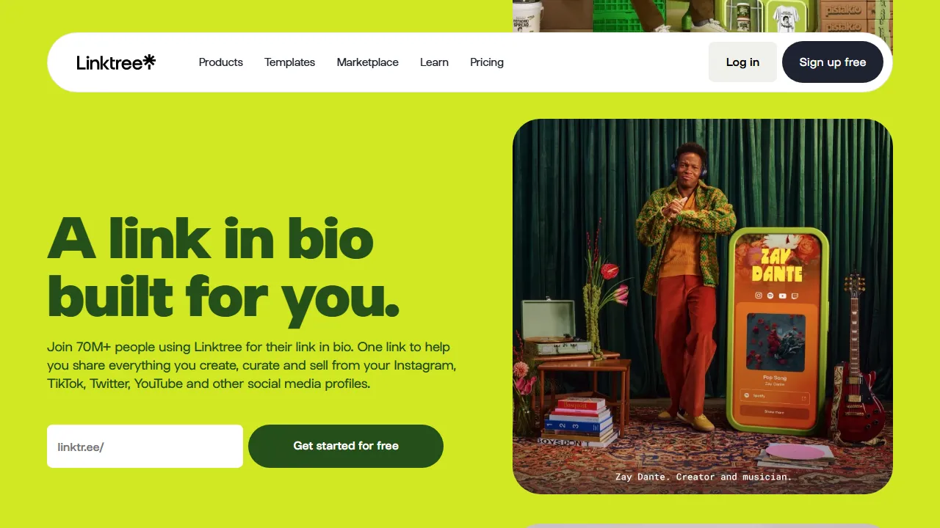Screen dimensions: 940x528
Task: Tap the Spotify icon under Zay Dante's name
Action: [770, 296]
